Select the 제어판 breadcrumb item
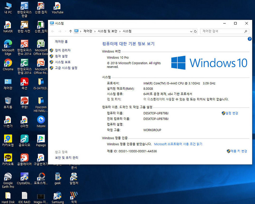This screenshot has height=204, width=255. 88,31
